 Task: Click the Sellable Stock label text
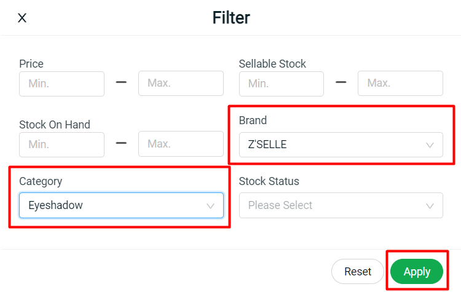pos(272,63)
